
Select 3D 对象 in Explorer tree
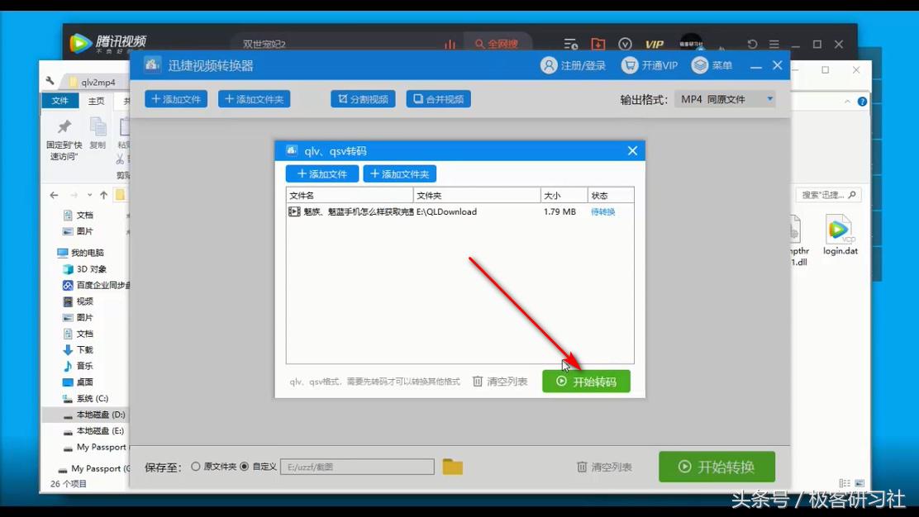85,268
